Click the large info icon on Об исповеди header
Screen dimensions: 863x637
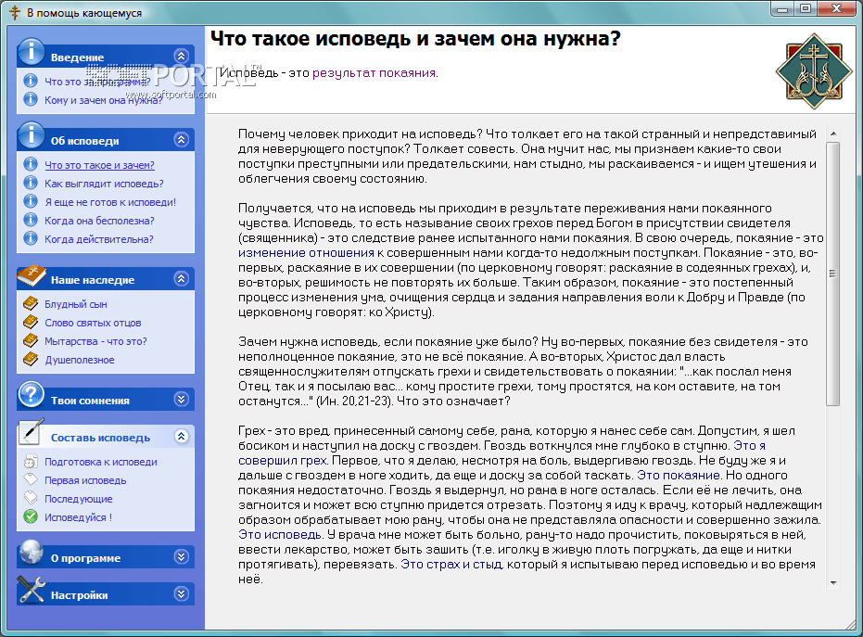pos(31,135)
